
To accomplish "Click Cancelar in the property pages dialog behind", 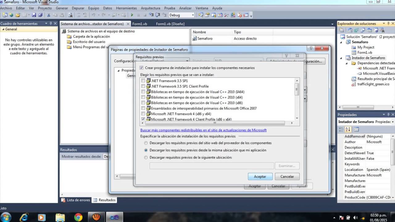I will click(278, 186).
